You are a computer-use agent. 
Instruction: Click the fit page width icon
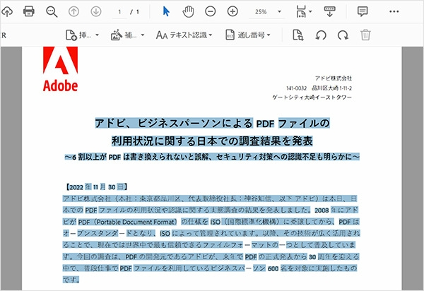coord(301,11)
